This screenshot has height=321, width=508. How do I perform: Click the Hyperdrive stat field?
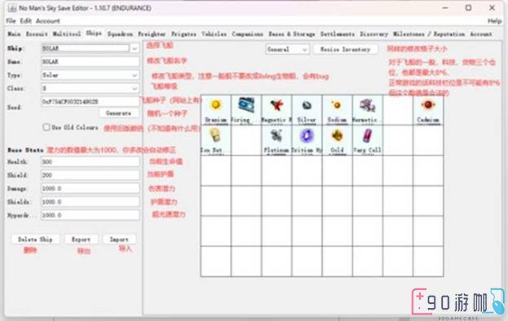(90, 215)
